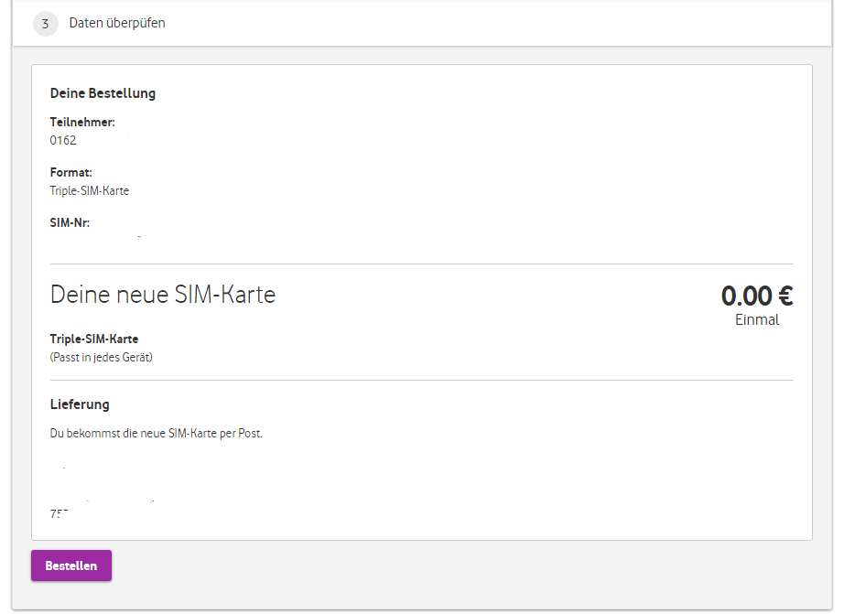The width and height of the screenshot is (844, 614).
Task: Click the Einmal text below the price
Action: coord(757,320)
